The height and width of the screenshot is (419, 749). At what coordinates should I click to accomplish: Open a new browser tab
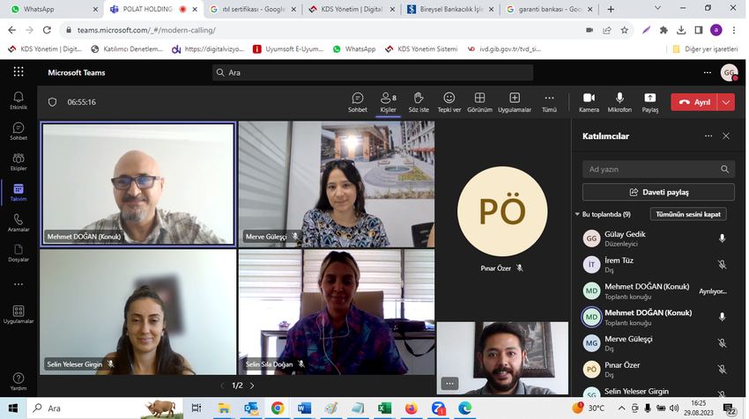click(x=611, y=9)
